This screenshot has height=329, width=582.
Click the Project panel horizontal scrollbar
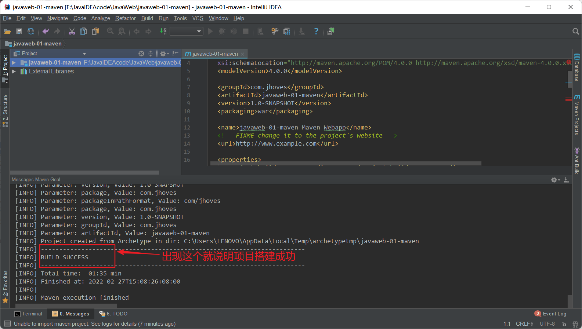(x=84, y=172)
